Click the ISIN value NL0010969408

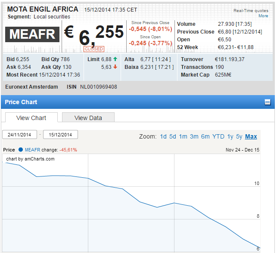(99, 87)
